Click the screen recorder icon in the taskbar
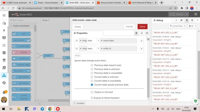Image resolution: width=200 pixels, height=112 pixels. 58,109
